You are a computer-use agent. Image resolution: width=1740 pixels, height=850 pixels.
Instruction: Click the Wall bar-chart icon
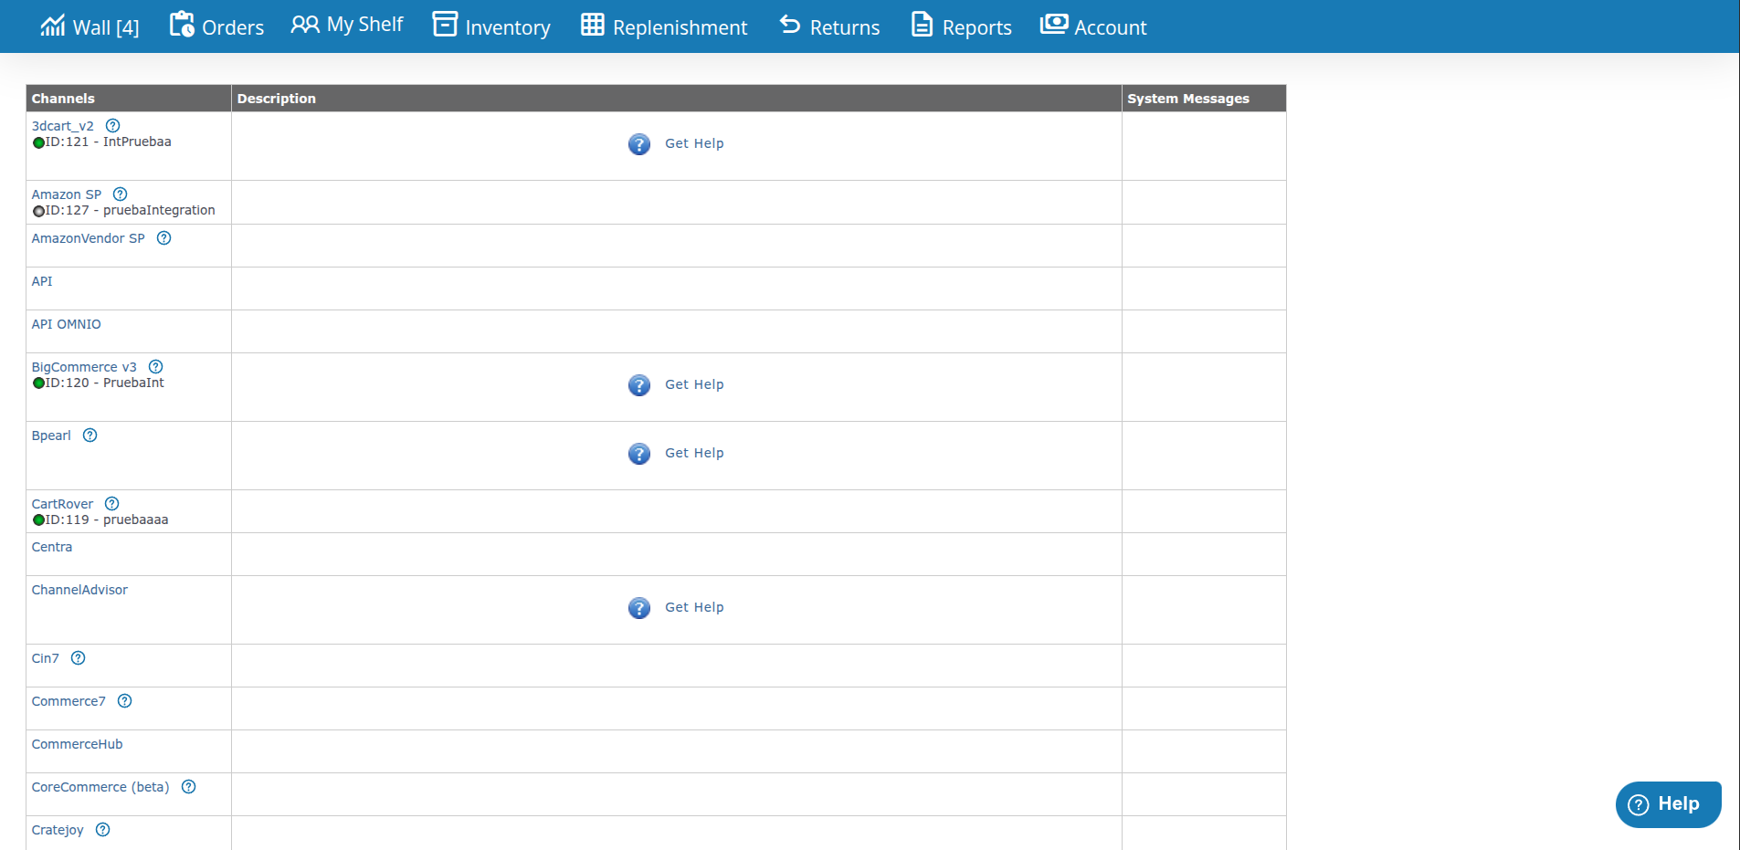[x=53, y=25]
